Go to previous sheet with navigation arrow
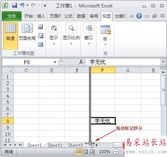167x157 pixels. click(x=10, y=145)
